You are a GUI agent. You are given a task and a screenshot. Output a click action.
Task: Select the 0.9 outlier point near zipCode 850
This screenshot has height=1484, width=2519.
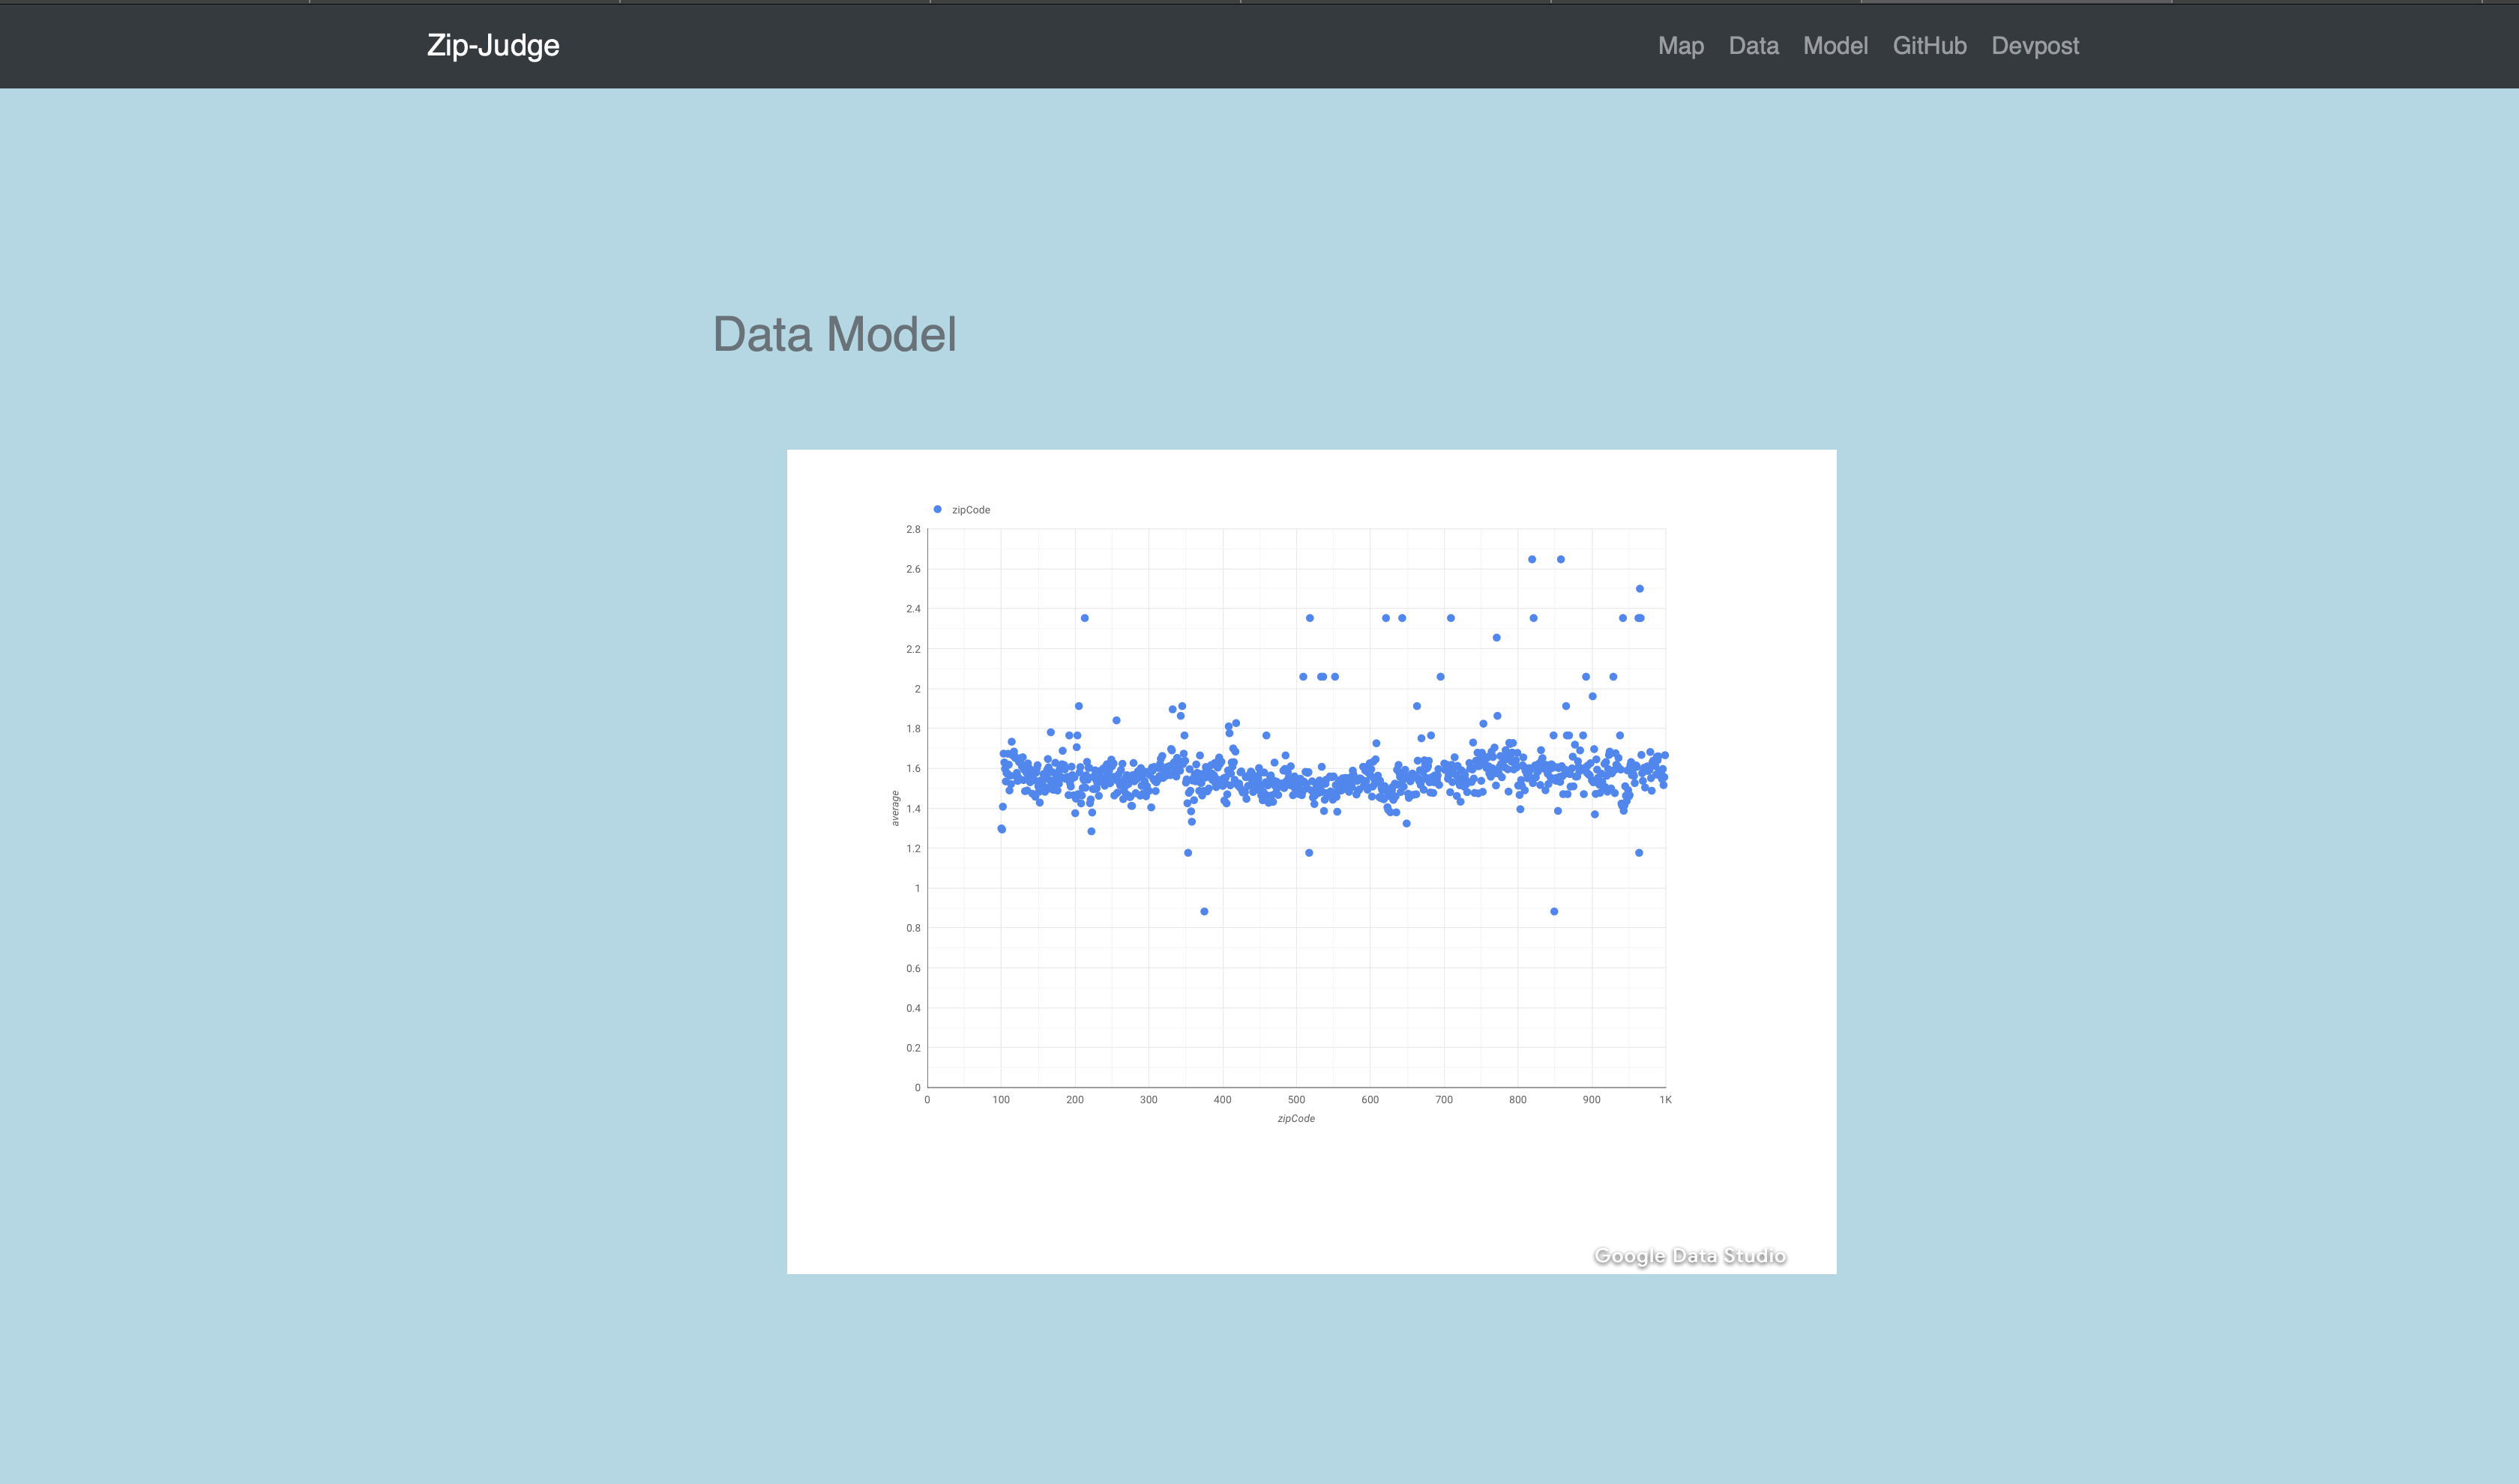1553,911
